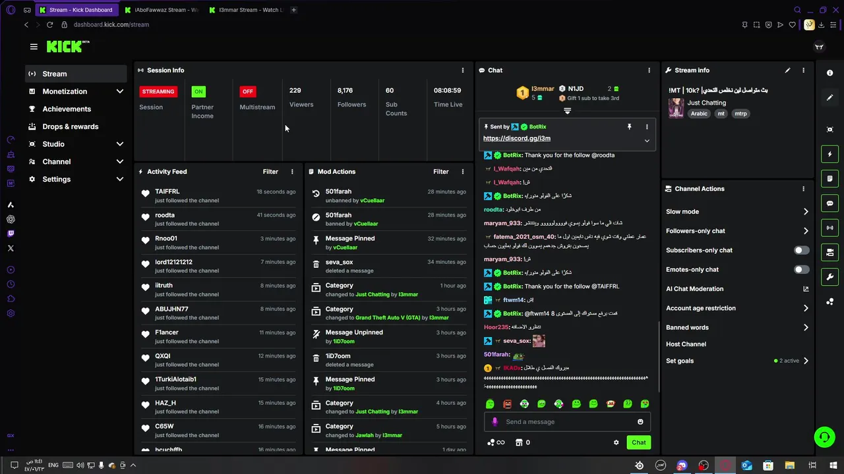The width and height of the screenshot is (844, 474).
Task: Open Banned words settings arrow
Action: tap(806, 327)
